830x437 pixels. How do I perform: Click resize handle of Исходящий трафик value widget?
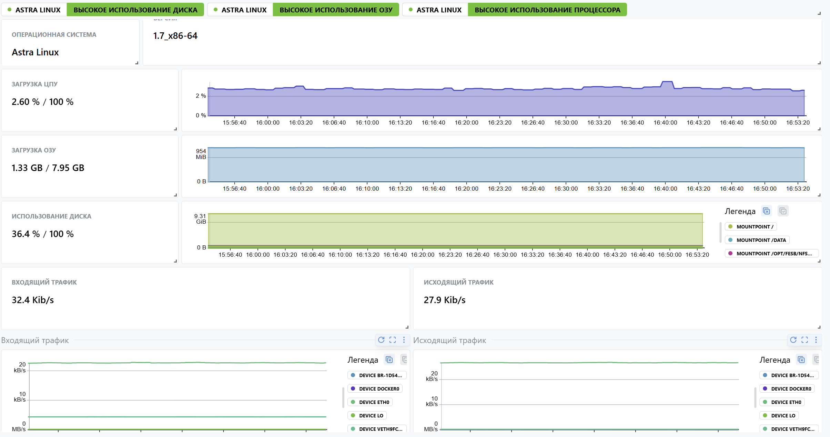point(819,327)
